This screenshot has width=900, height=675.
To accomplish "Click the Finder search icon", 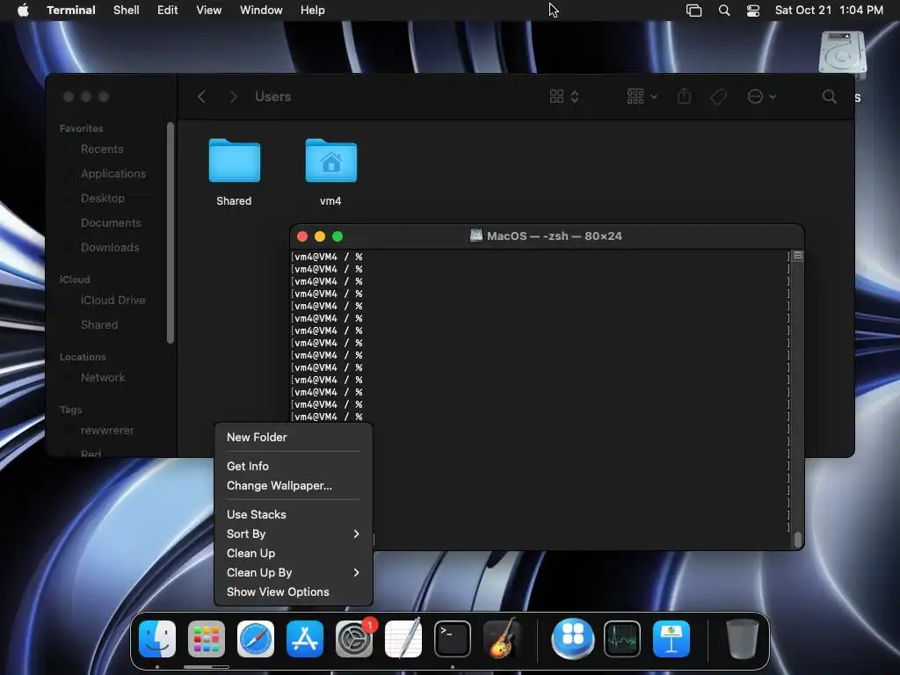I will 830,97.
